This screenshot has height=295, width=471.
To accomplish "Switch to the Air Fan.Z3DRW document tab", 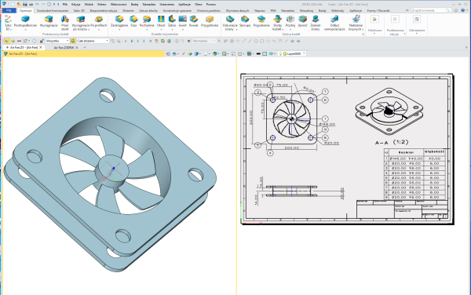I will point(64,47).
